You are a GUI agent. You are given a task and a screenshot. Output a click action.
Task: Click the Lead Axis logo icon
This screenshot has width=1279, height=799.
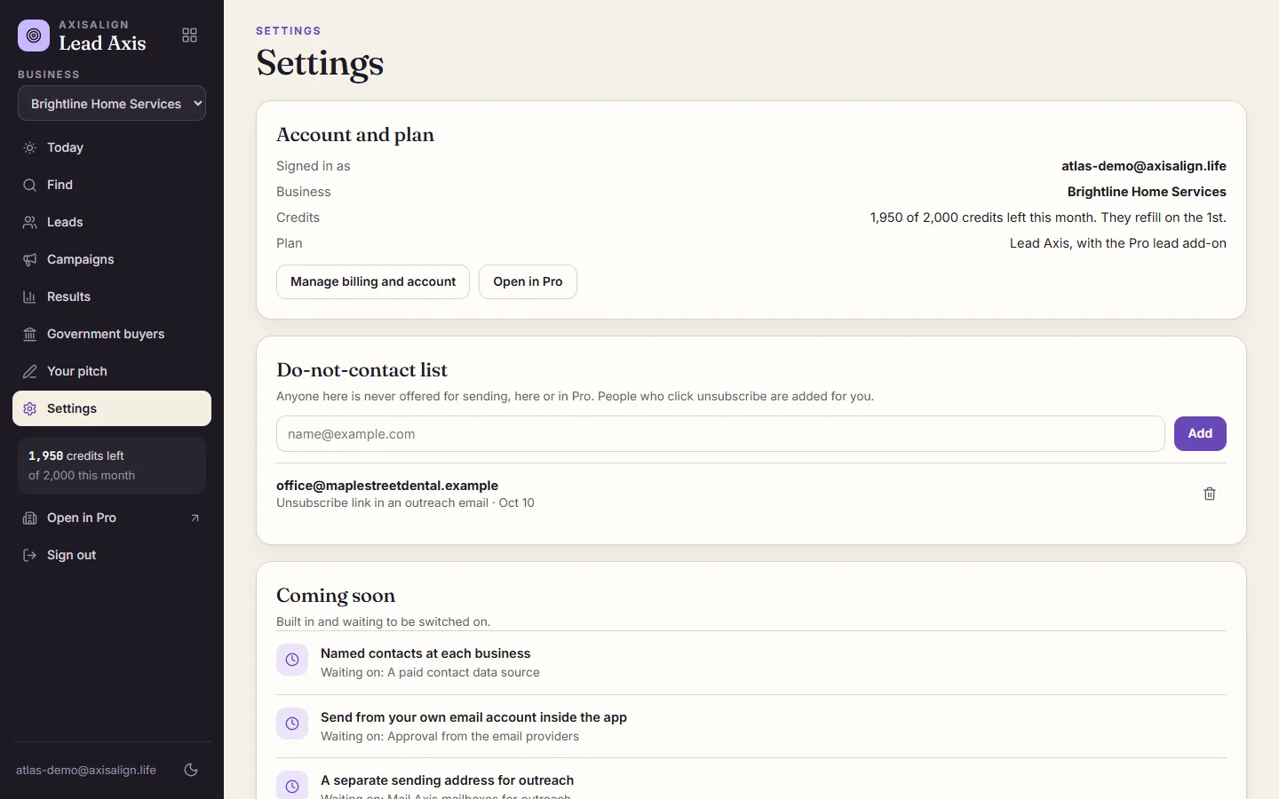(x=34, y=36)
